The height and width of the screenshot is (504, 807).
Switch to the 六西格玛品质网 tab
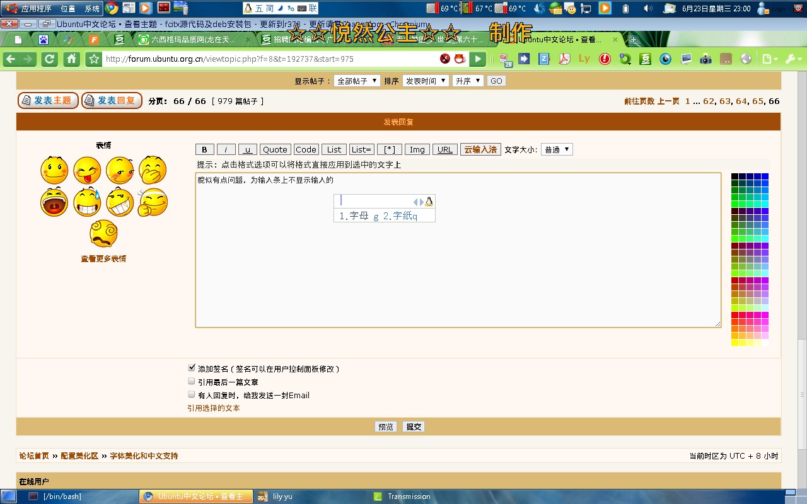point(193,40)
